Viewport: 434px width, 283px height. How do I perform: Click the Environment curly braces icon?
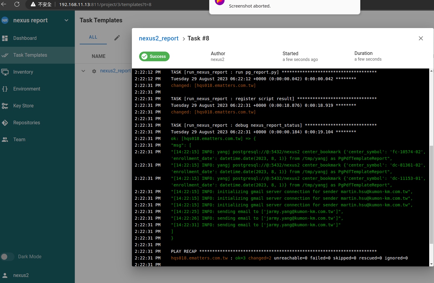5,89
